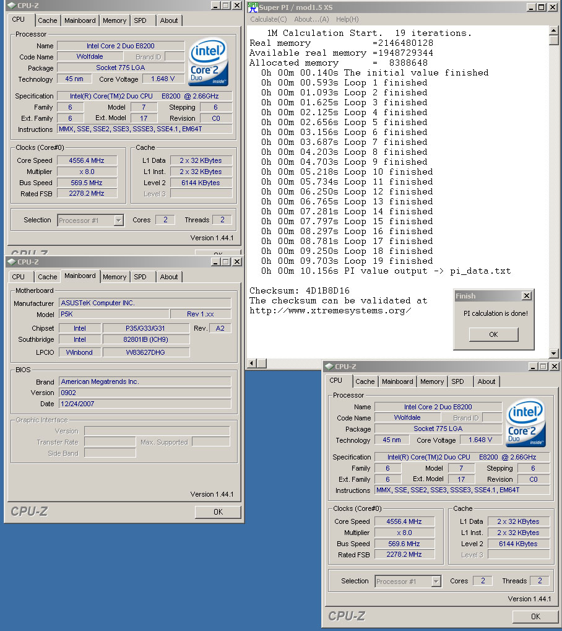562x631 pixels.
Task: Switch to Cache tab in top-left CPU-Z
Action: point(48,20)
